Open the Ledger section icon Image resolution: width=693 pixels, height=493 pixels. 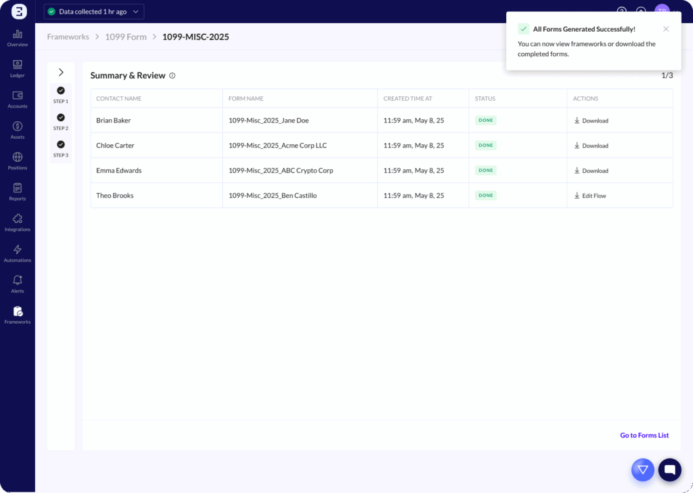pyautogui.click(x=18, y=65)
